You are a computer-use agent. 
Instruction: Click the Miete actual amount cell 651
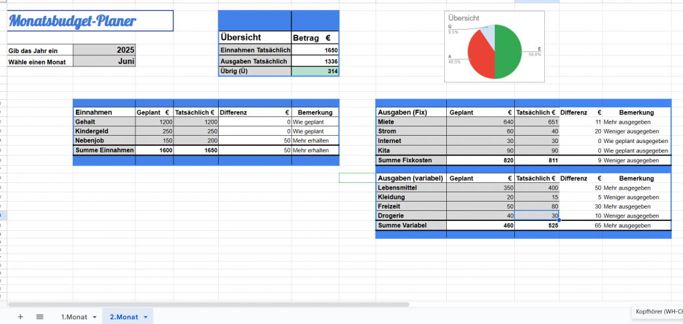(x=536, y=122)
